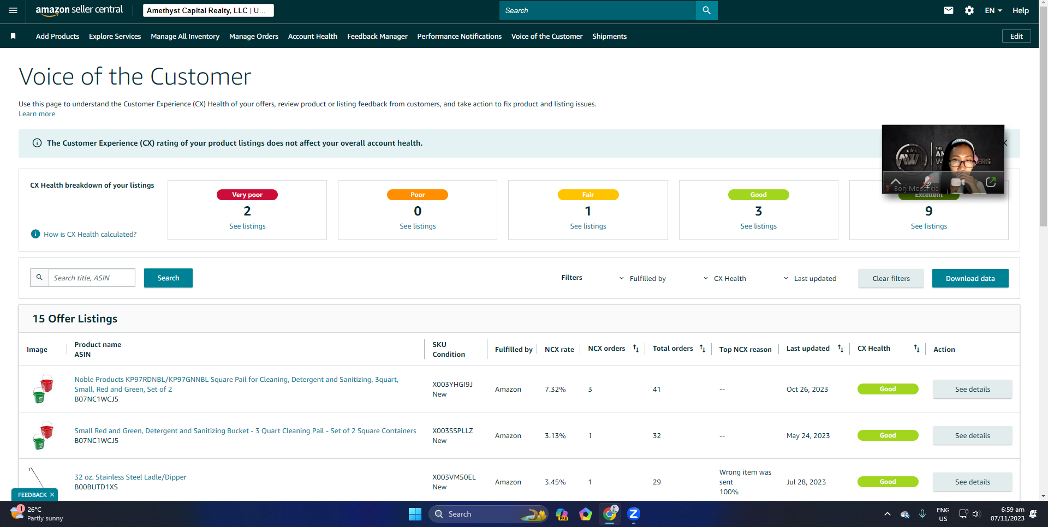See listings with Excellent CX Health
Image resolution: width=1048 pixels, height=527 pixels.
point(928,226)
